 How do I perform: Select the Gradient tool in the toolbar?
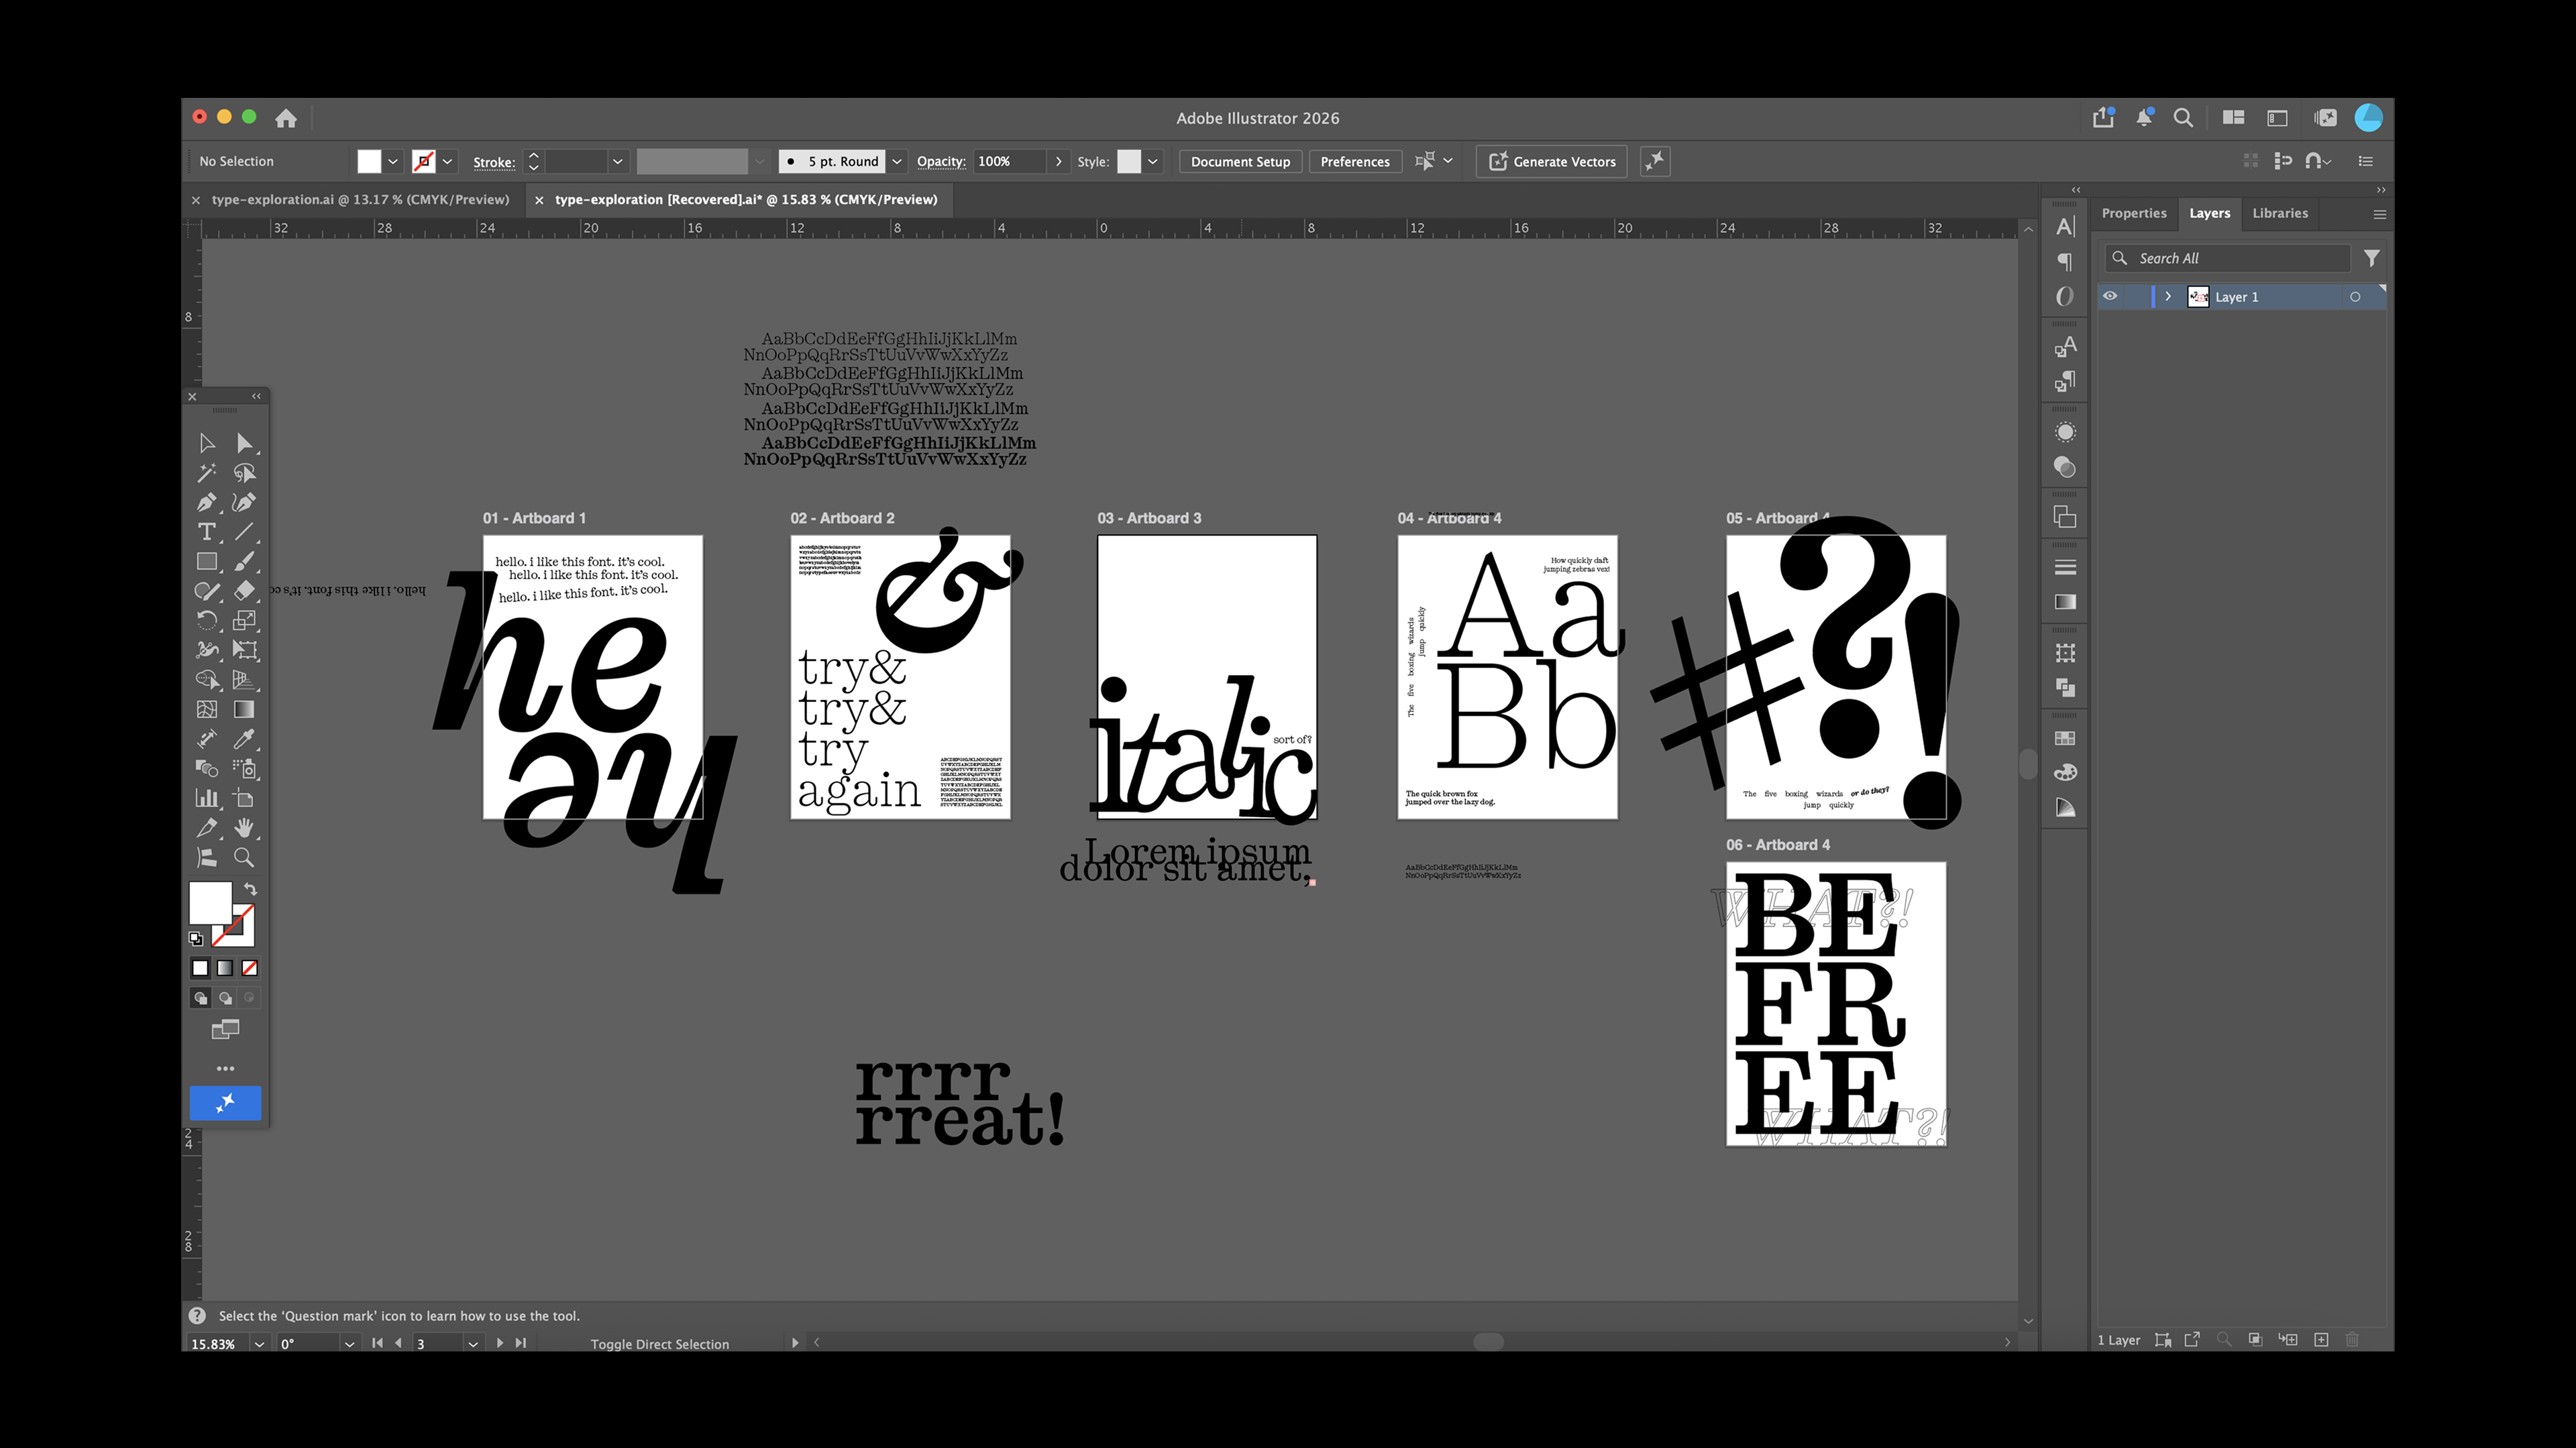point(244,709)
